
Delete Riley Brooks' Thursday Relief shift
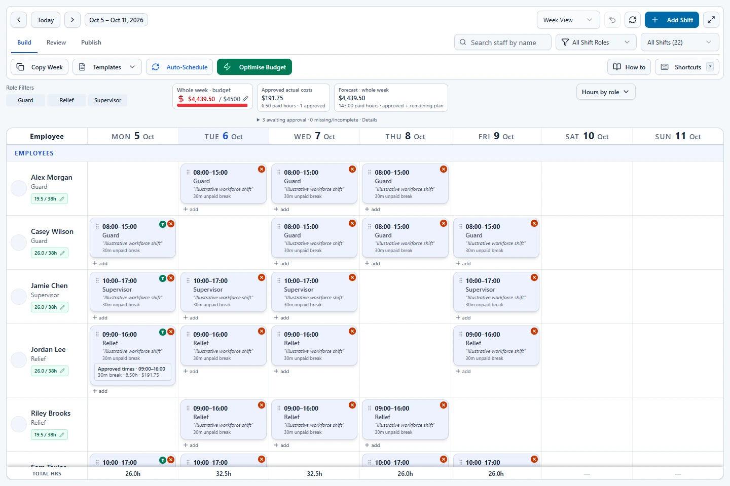tap(444, 405)
